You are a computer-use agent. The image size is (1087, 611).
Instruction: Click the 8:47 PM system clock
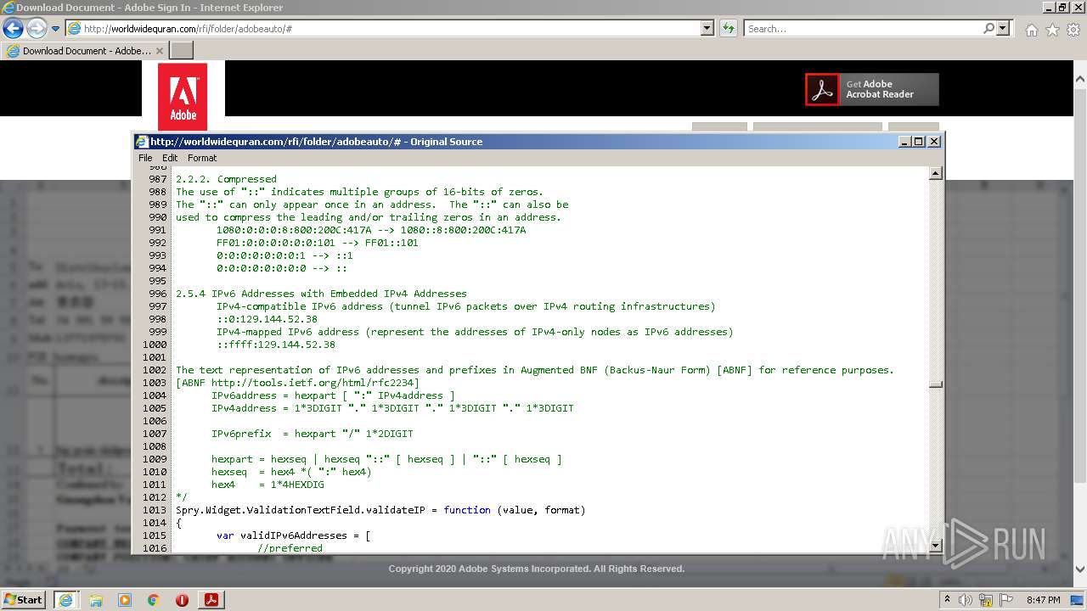pos(1043,600)
